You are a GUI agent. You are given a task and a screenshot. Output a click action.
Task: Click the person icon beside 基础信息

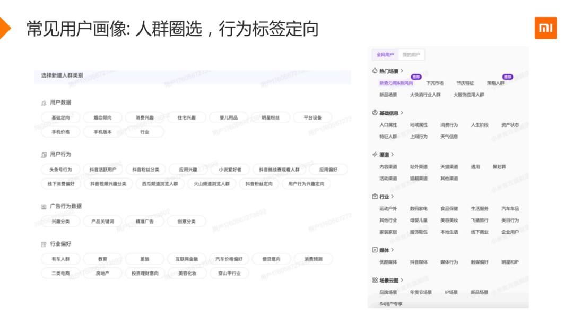point(375,113)
